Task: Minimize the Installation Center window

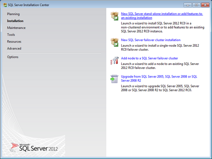Action: pyautogui.click(x=188, y=5)
